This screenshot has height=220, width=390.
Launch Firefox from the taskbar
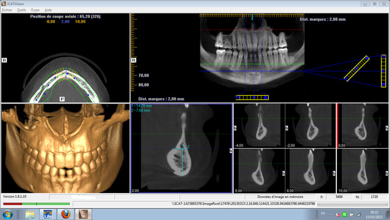click(x=66, y=215)
